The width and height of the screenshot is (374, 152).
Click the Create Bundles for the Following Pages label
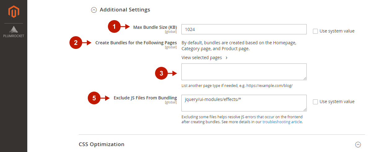[x=136, y=43]
